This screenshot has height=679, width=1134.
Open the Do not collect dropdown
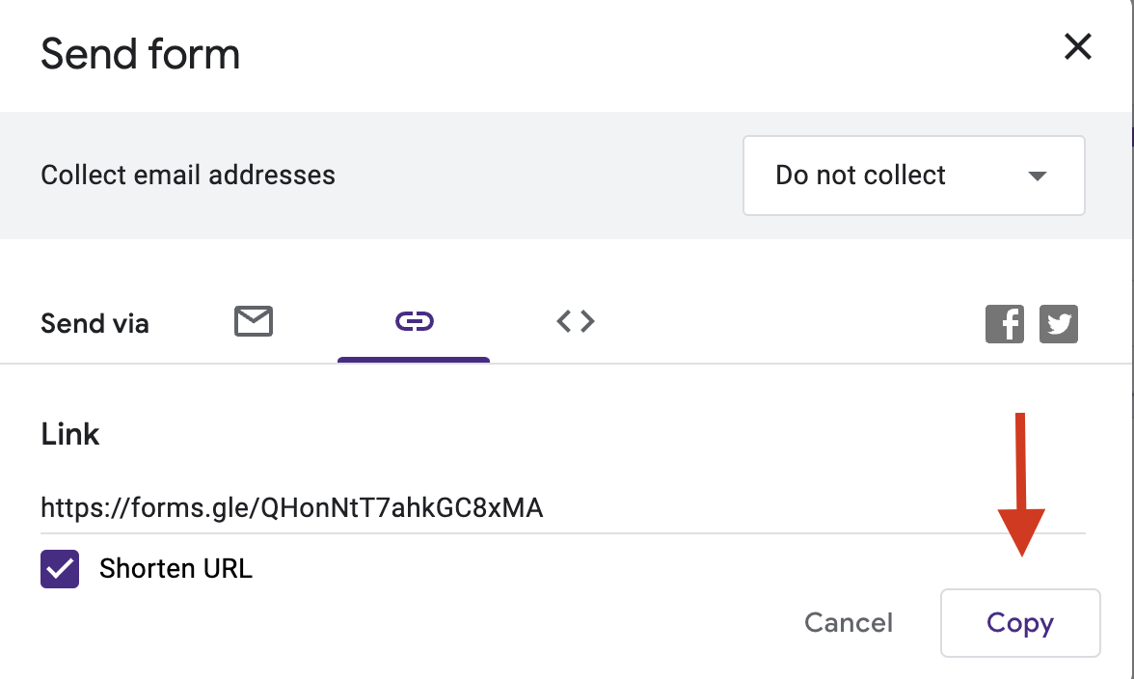tap(913, 175)
